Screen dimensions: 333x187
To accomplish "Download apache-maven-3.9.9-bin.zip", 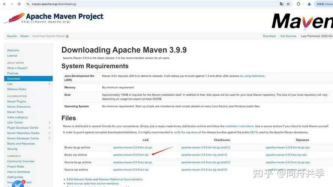I will pyautogui.click(x=131, y=155).
